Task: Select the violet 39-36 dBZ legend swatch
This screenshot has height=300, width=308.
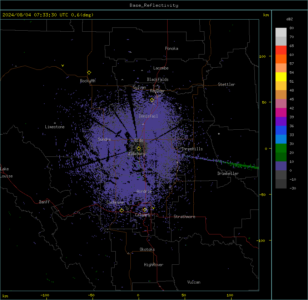Action: click(x=281, y=121)
